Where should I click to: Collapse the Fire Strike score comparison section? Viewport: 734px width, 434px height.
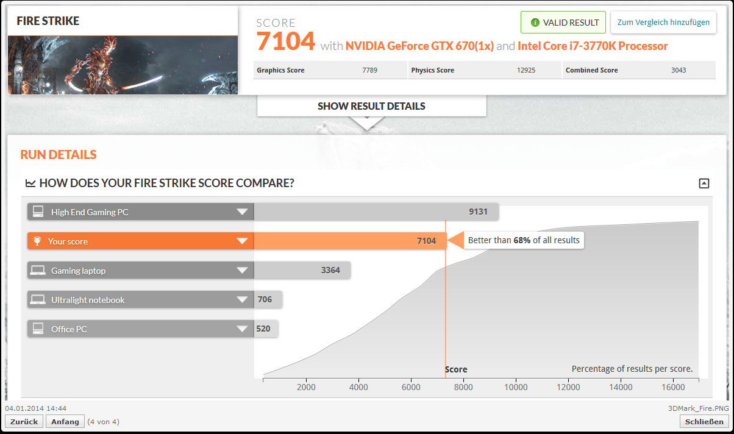(704, 183)
